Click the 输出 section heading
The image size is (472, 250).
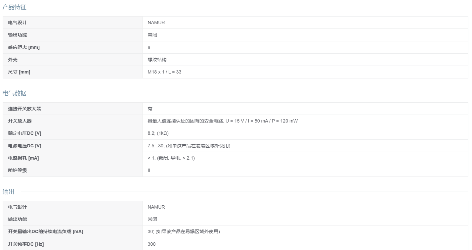coord(8,192)
